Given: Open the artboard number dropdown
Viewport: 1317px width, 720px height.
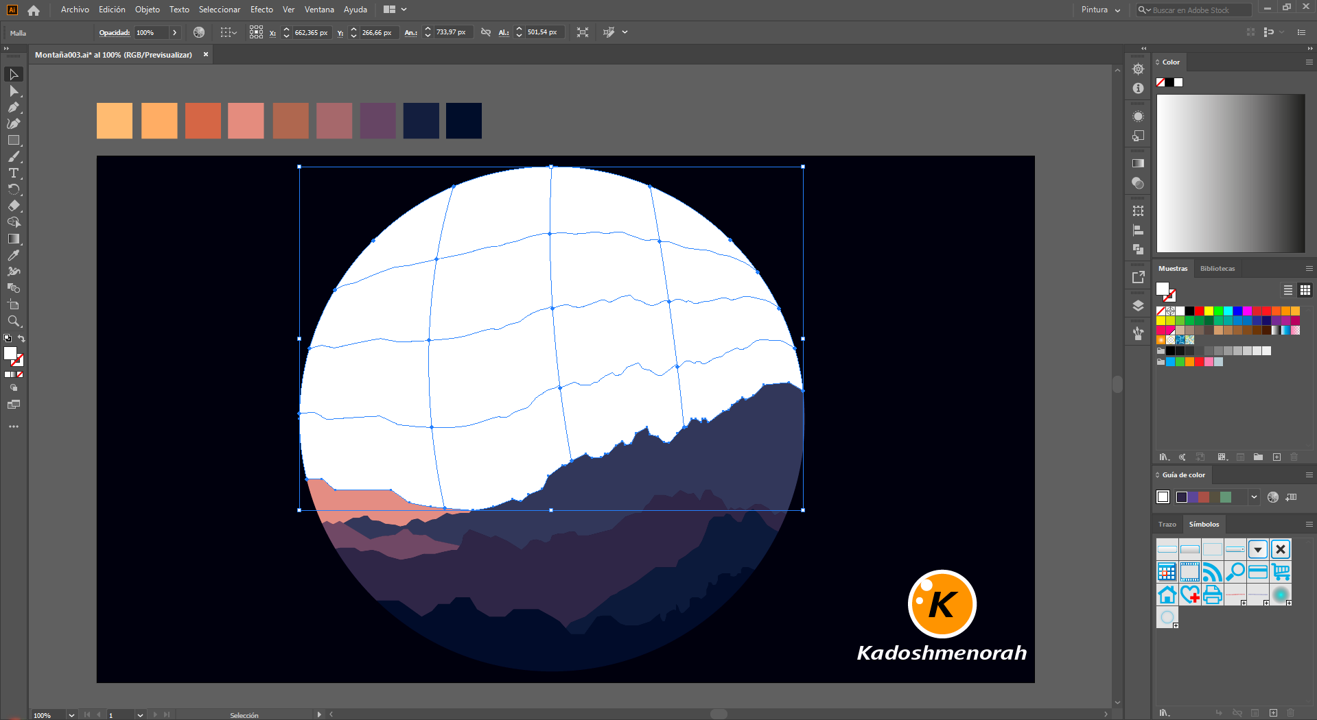Looking at the screenshot, I should click(x=140, y=715).
